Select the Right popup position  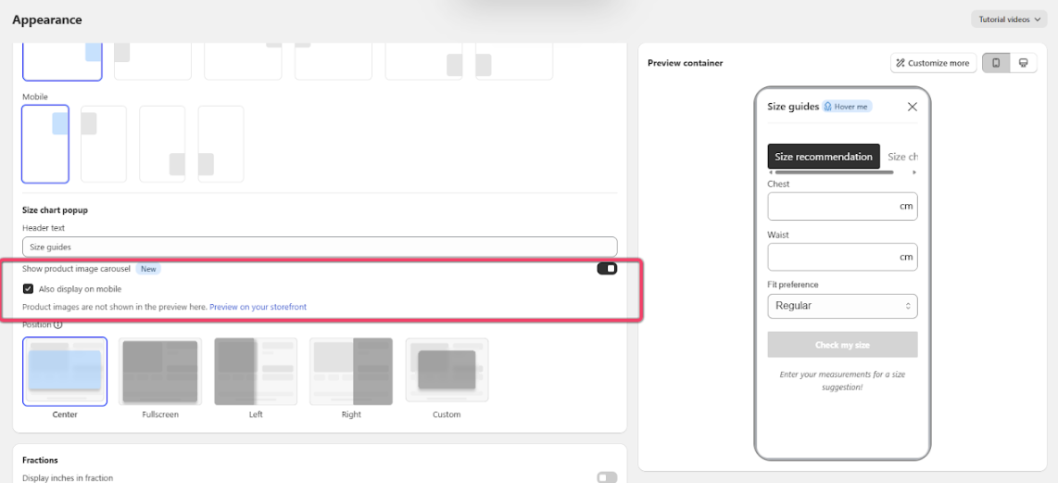pyautogui.click(x=351, y=372)
